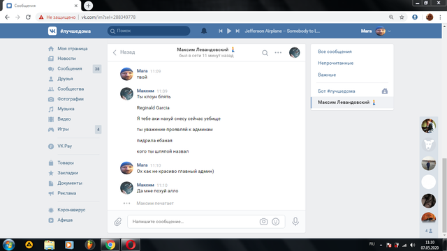This screenshot has height=251, width=447.
Task: Skip to previous track in player
Action: pos(221,31)
